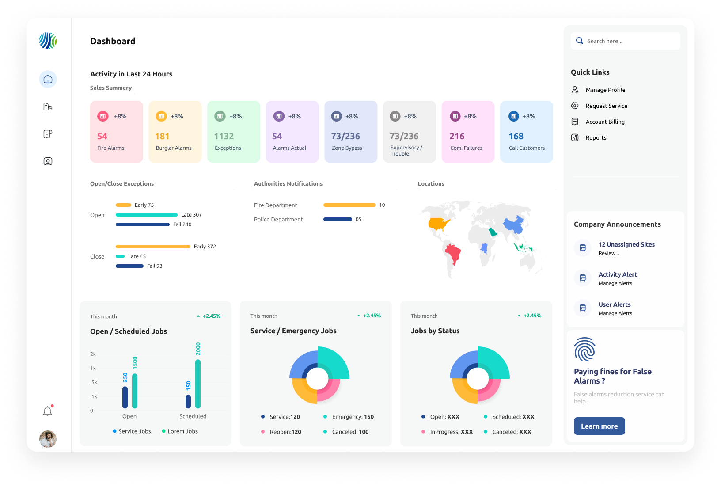Select the user profile icon in the sidebar
Screen dimensions: 721x487
pos(48,161)
